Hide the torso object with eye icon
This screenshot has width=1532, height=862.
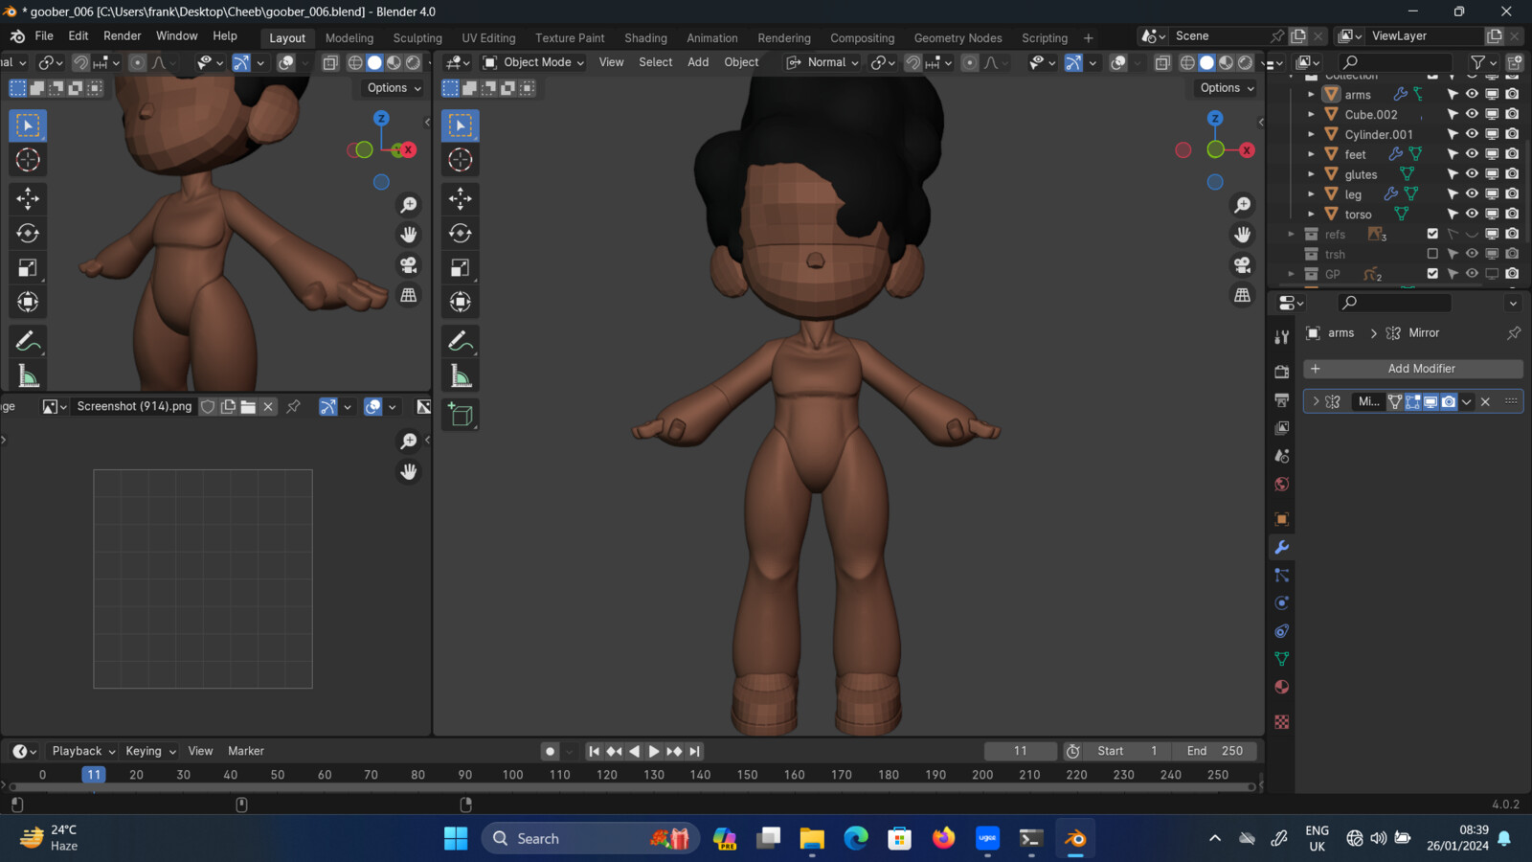coord(1472,214)
